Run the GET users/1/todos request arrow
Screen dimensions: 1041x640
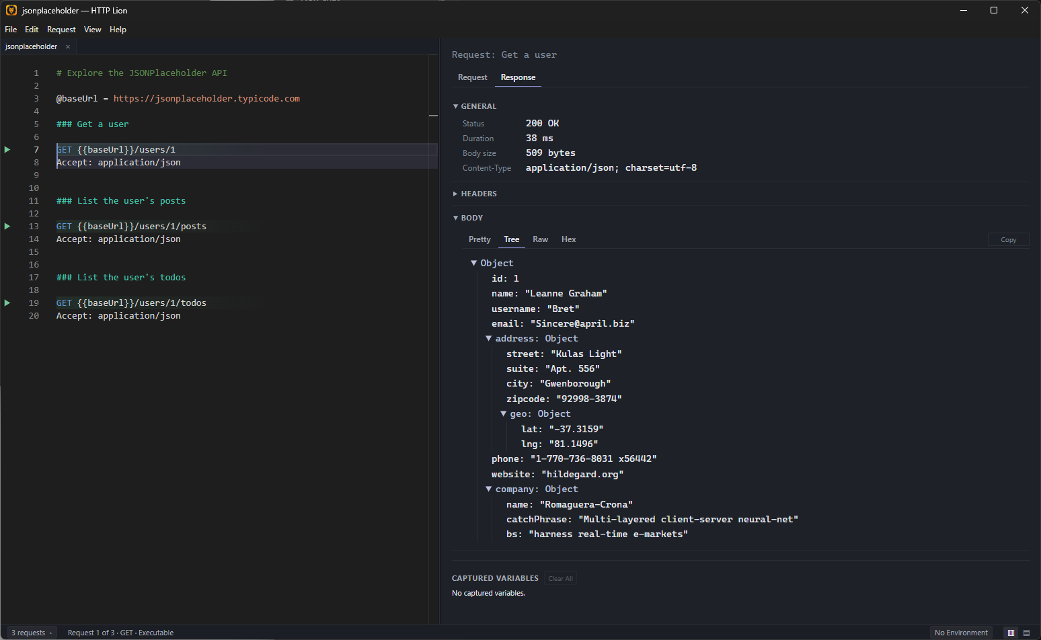[x=7, y=303]
